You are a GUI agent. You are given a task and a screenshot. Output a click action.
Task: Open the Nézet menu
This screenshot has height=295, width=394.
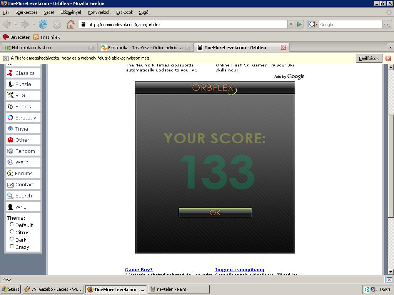(x=49, y=12)
